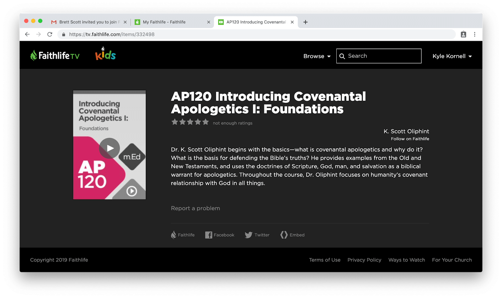Rate the course five stars

click(x=206, y=122)
